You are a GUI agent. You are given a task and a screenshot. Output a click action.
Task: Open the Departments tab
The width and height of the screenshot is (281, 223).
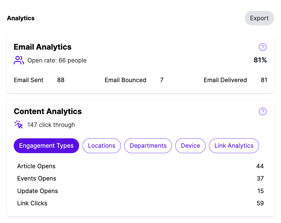point(148,146)
